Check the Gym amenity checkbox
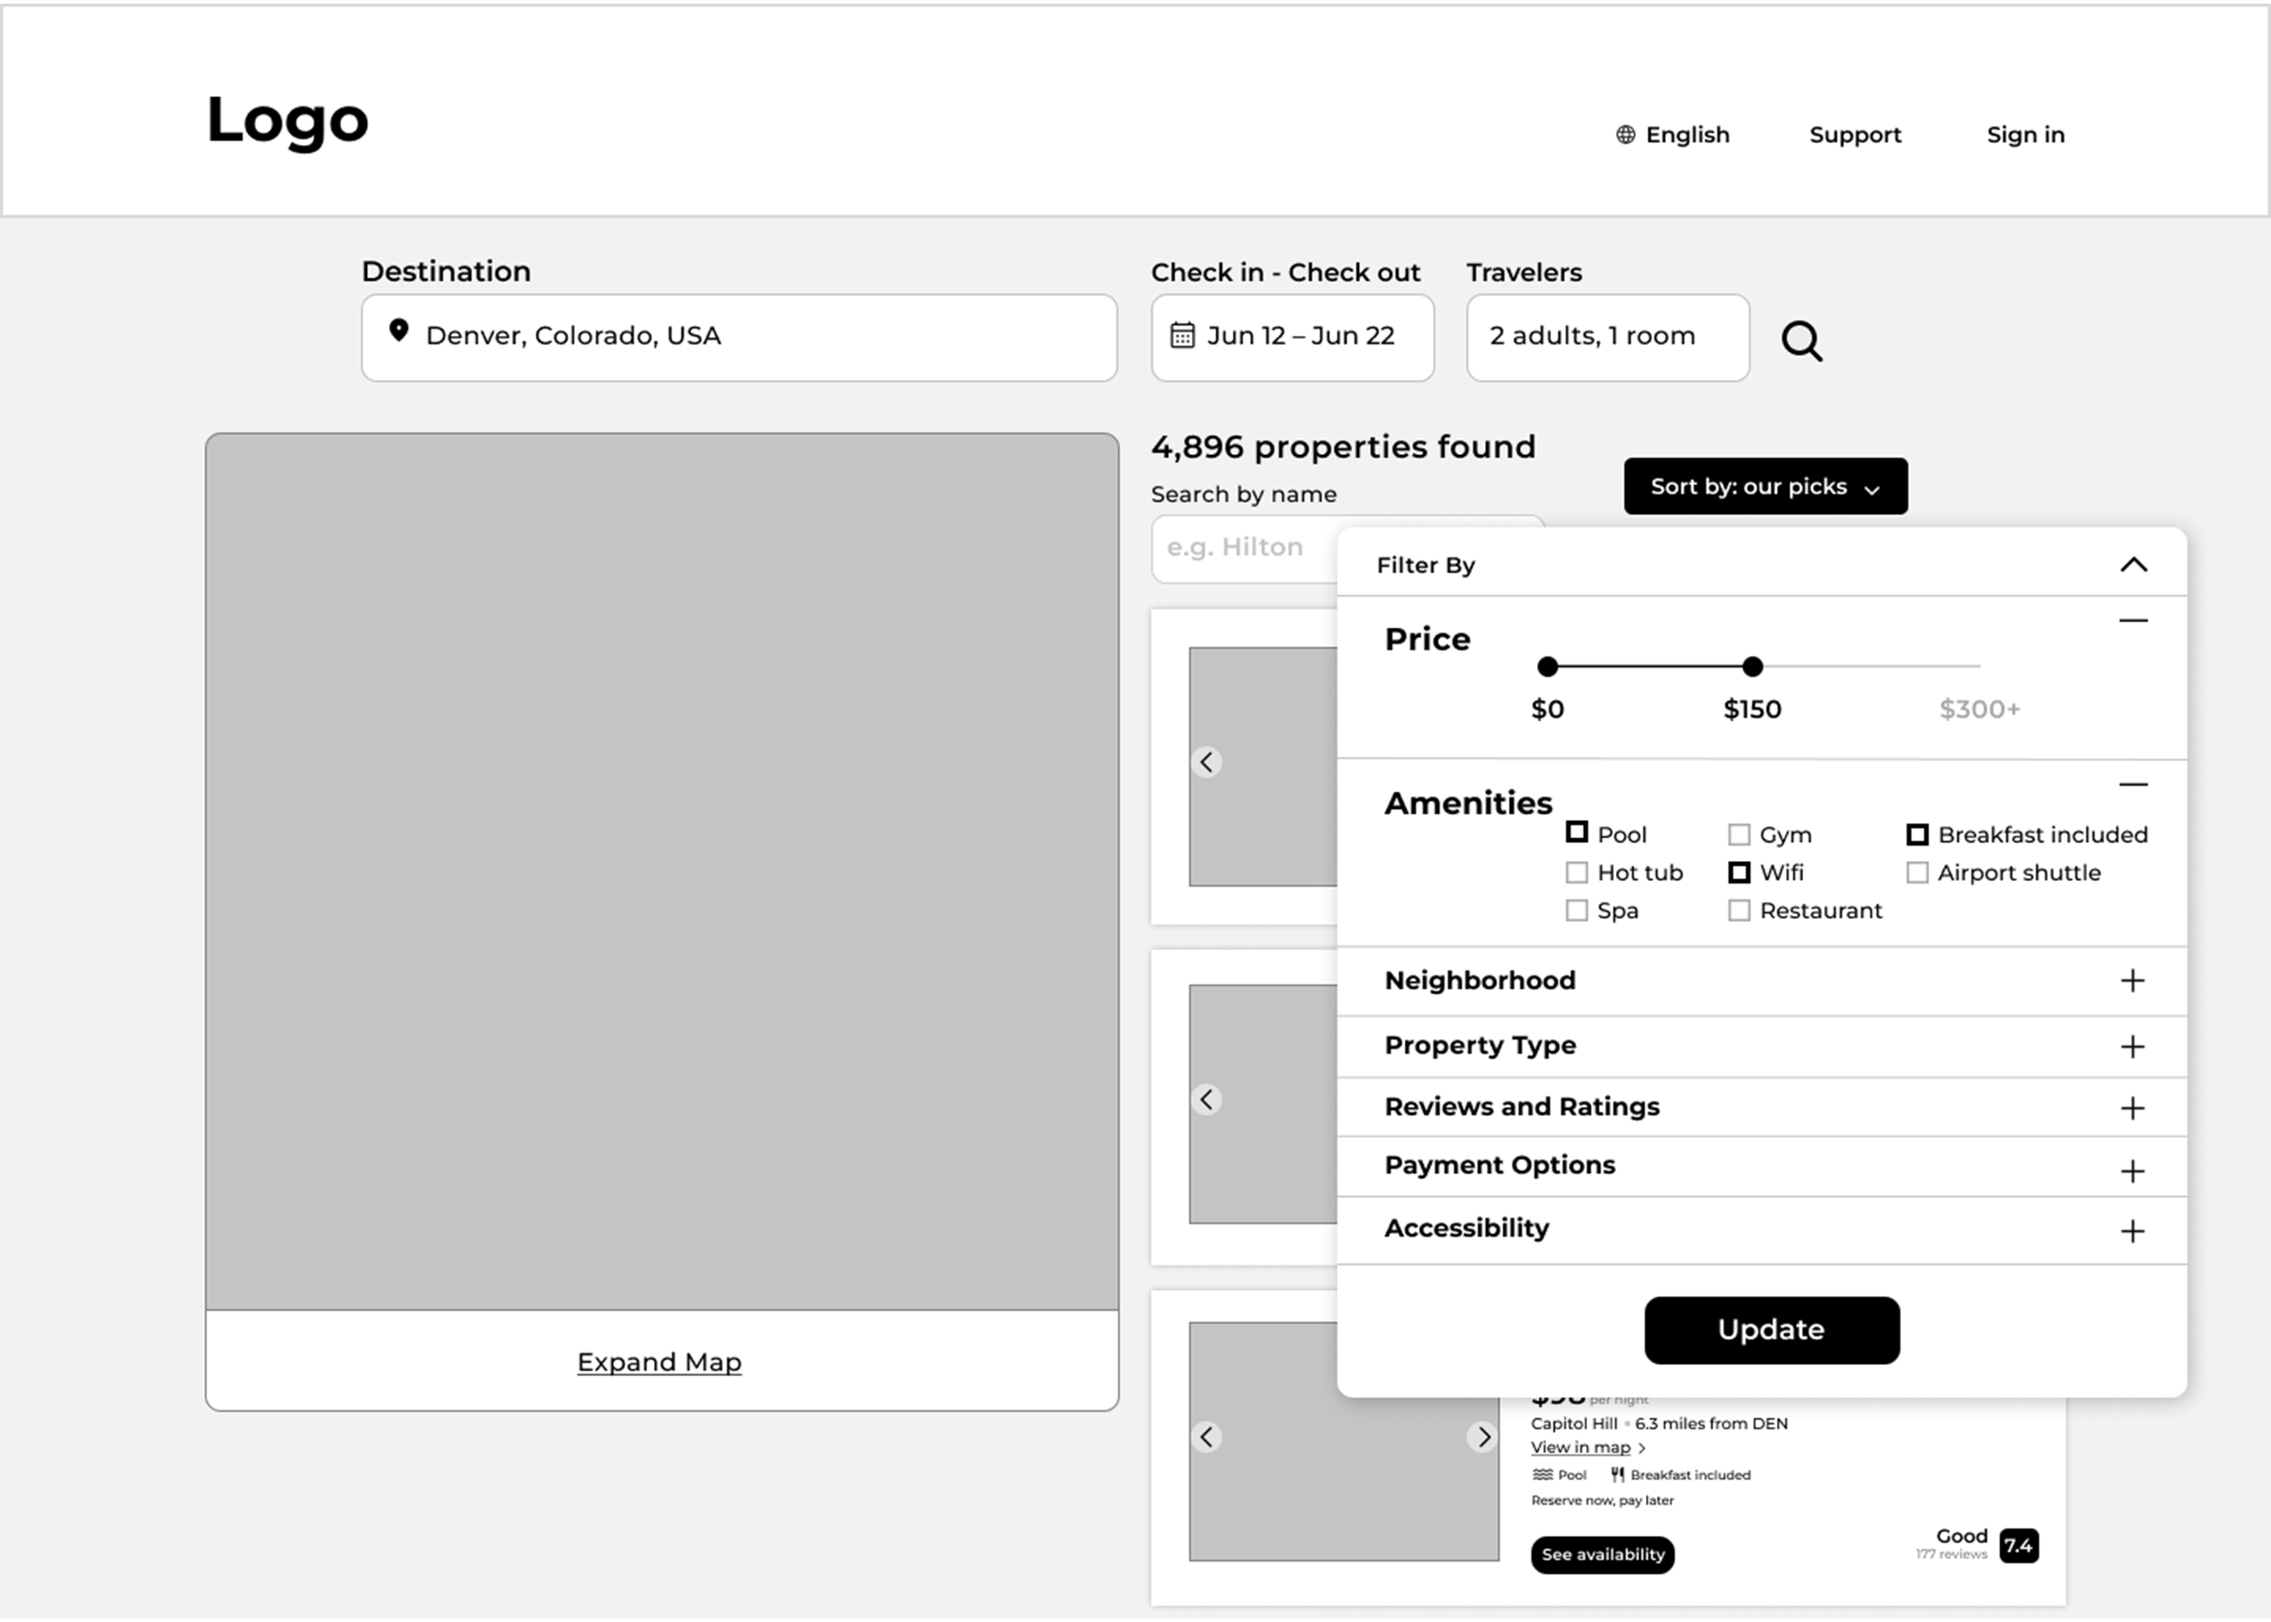 coord(1739,835)
